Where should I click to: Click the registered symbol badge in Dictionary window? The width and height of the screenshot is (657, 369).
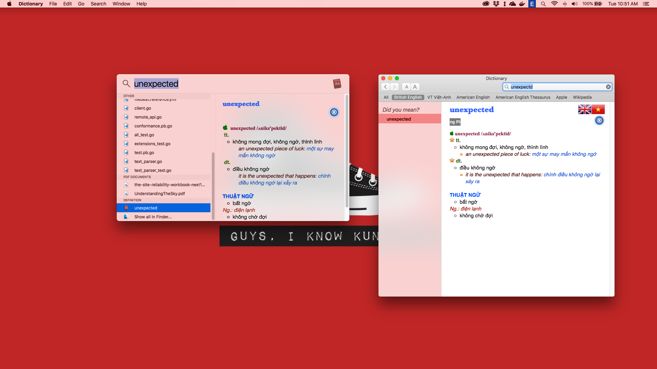(x=599, y=121)
